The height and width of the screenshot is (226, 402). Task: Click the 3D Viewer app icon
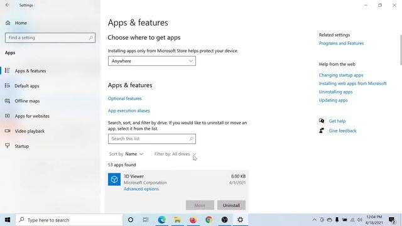114,179
